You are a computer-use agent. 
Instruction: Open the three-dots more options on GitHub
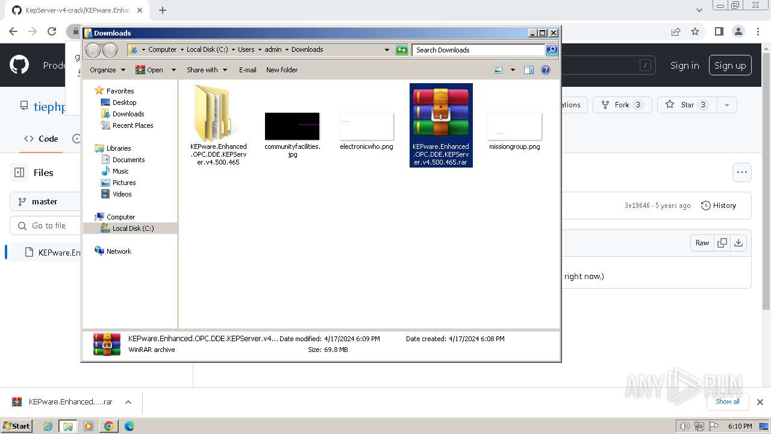pyautogui.click(x=742, y=172)
